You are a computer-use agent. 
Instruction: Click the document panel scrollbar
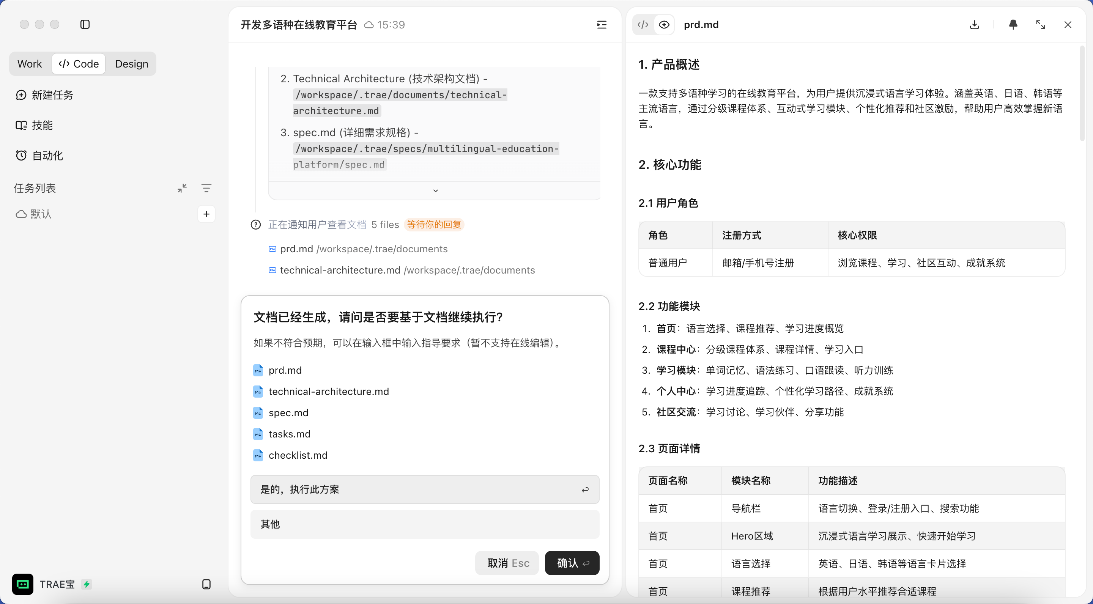(1082, 93)
